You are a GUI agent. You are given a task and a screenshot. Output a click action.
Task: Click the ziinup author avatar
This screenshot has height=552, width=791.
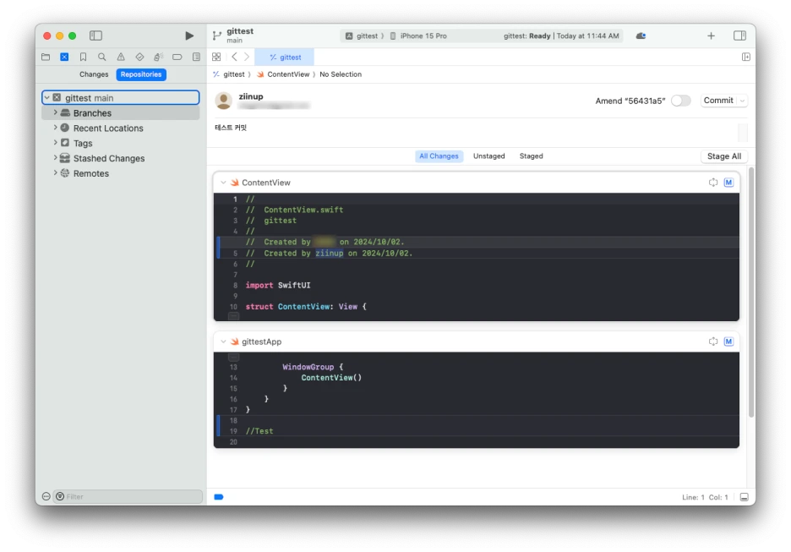pos(223,101)
